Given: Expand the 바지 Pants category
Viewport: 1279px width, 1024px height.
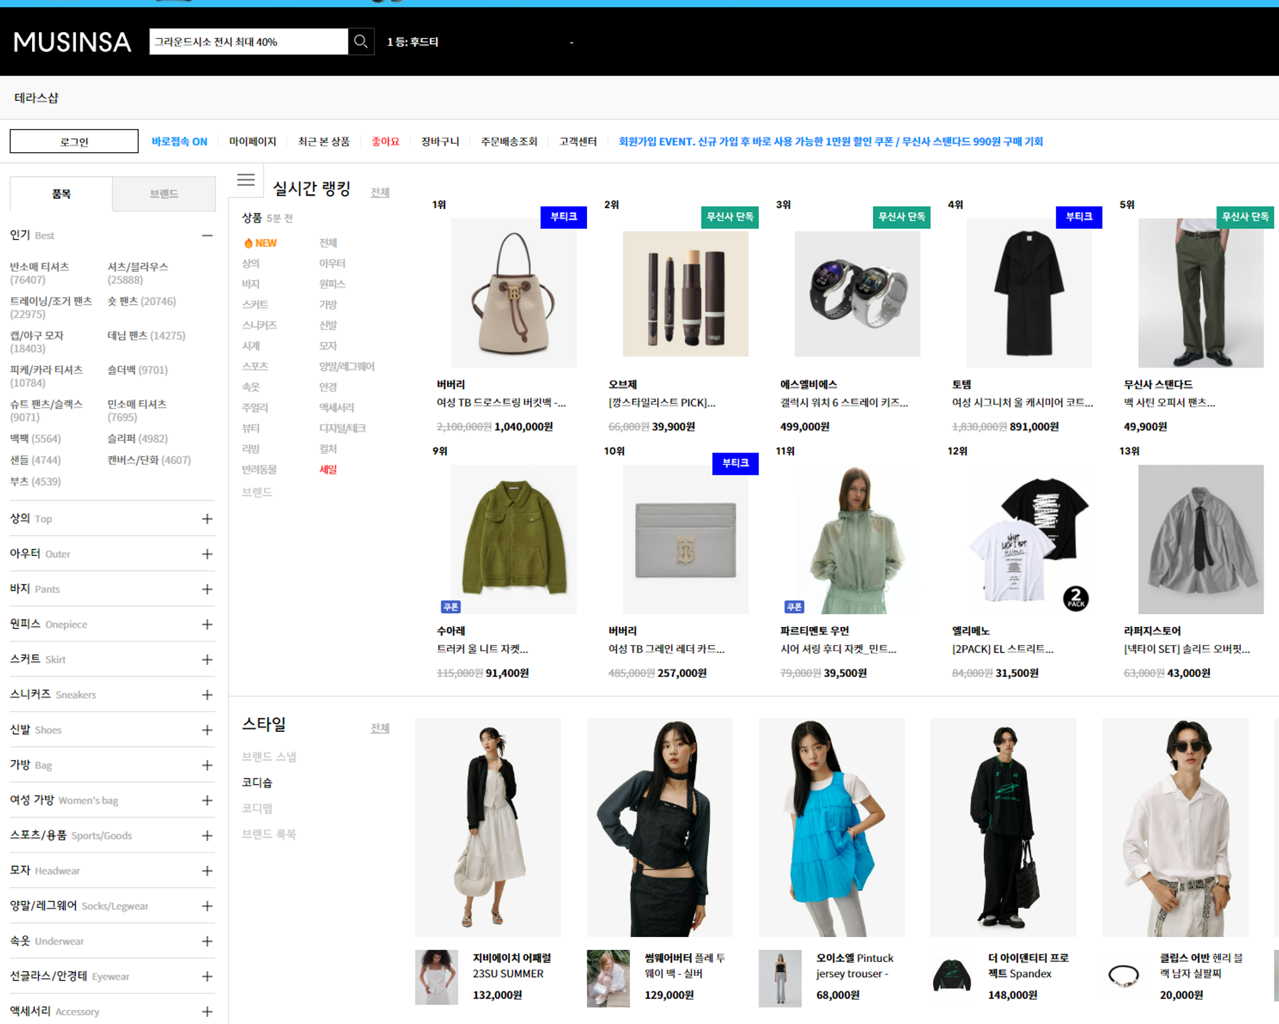Looking at the screenshot, I should (207, 589).
